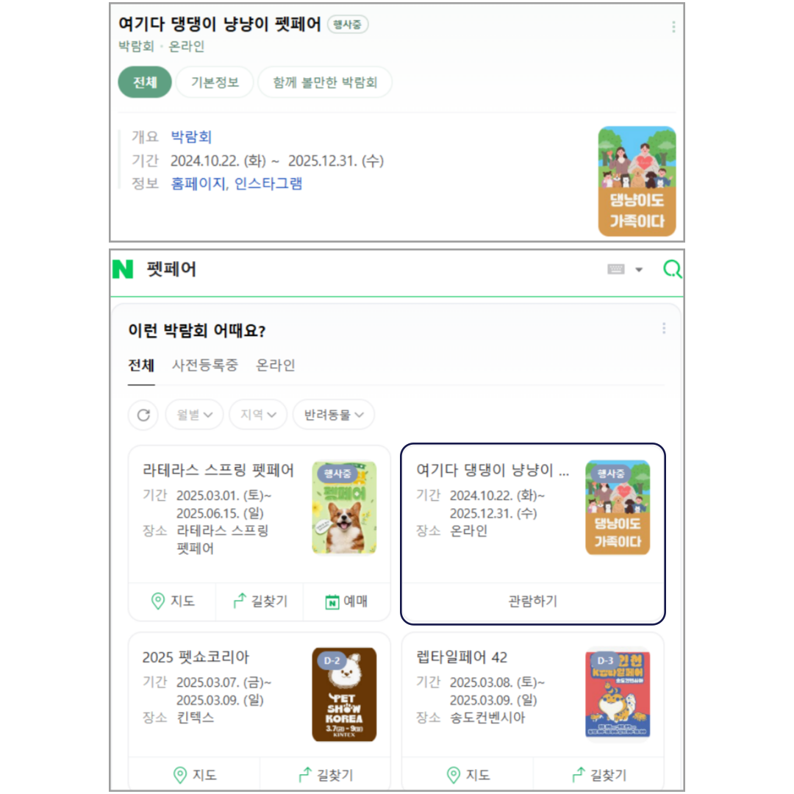The width and height of the screenshot is (794, 794).
Task: Switch to the 사전등록중 tab
Action: (x=204, y=365)
